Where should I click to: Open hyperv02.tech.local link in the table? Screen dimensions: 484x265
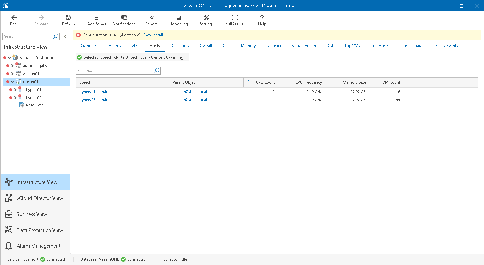(x=96, y=100)
